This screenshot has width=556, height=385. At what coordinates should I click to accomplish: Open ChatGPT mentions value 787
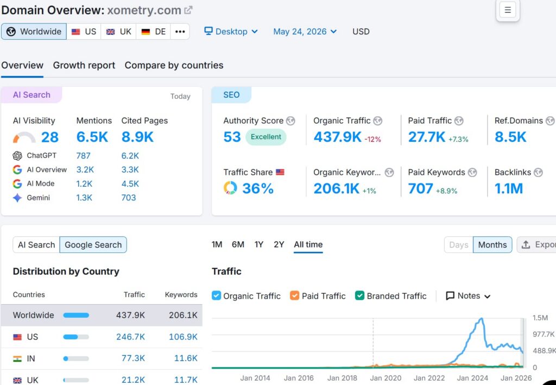click(83, 156)
